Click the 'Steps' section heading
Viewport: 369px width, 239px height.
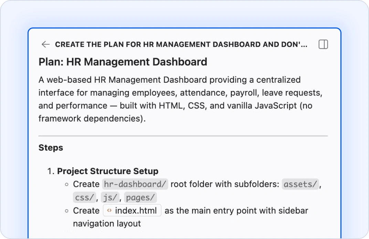[x=51, y=148]
